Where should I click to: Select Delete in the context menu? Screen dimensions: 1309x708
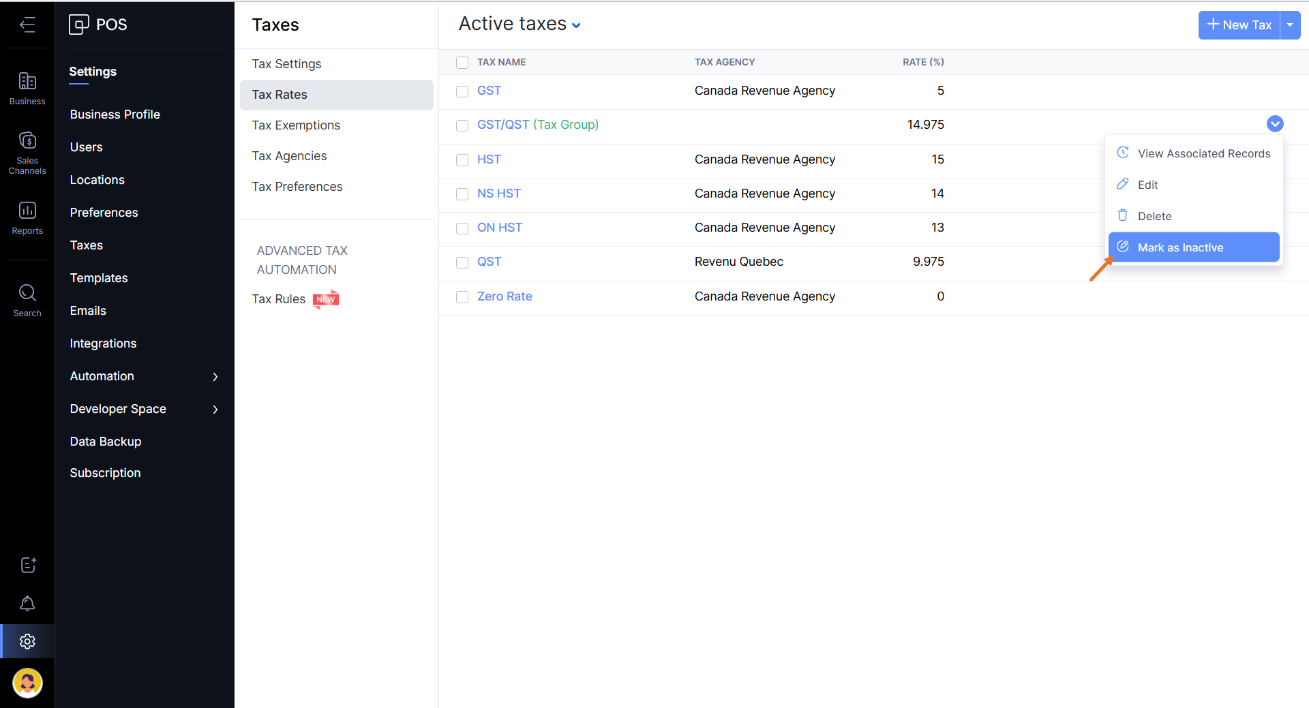pos(1154,216)
